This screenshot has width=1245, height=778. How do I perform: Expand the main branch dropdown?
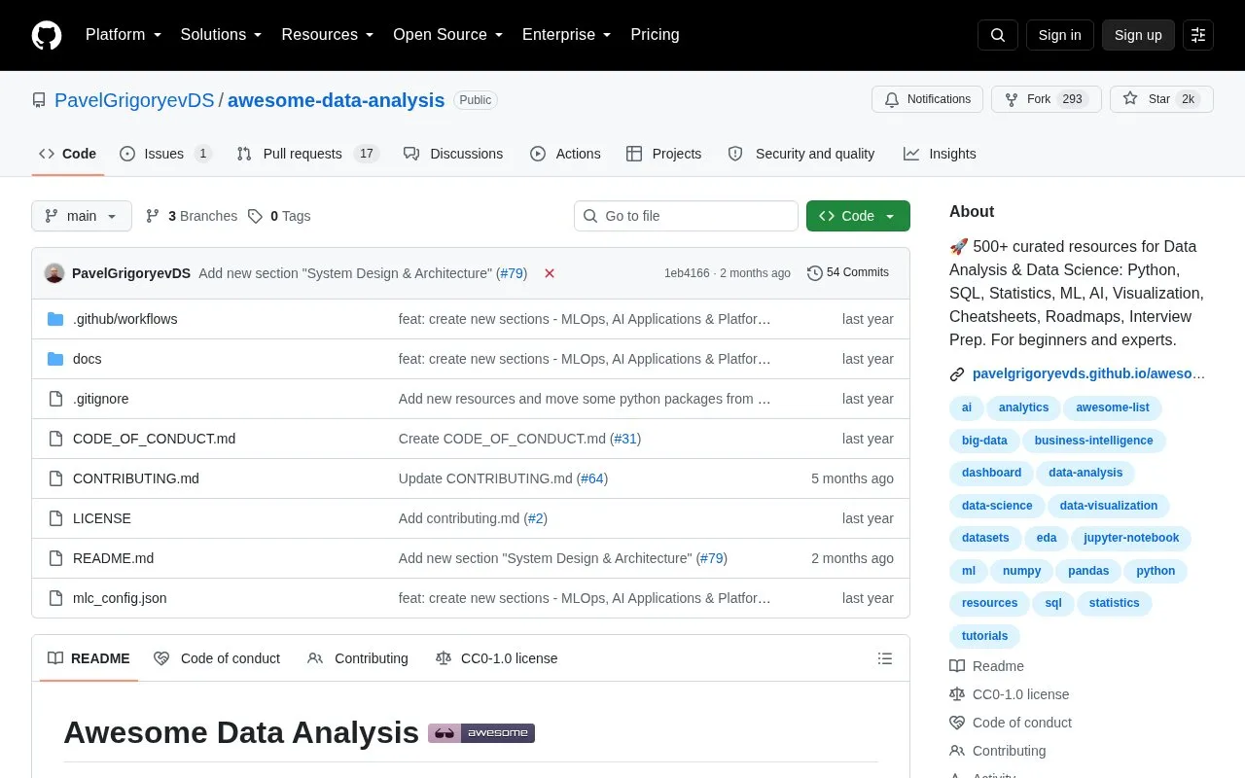coord(82,216)
